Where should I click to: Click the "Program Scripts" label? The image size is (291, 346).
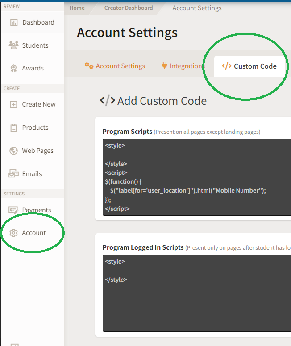pyautogui.click(x=127, y=132)
